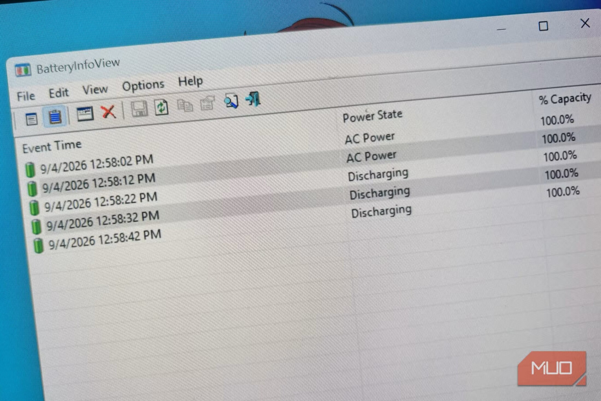Sort by the Power State column header

pos(373,116)
